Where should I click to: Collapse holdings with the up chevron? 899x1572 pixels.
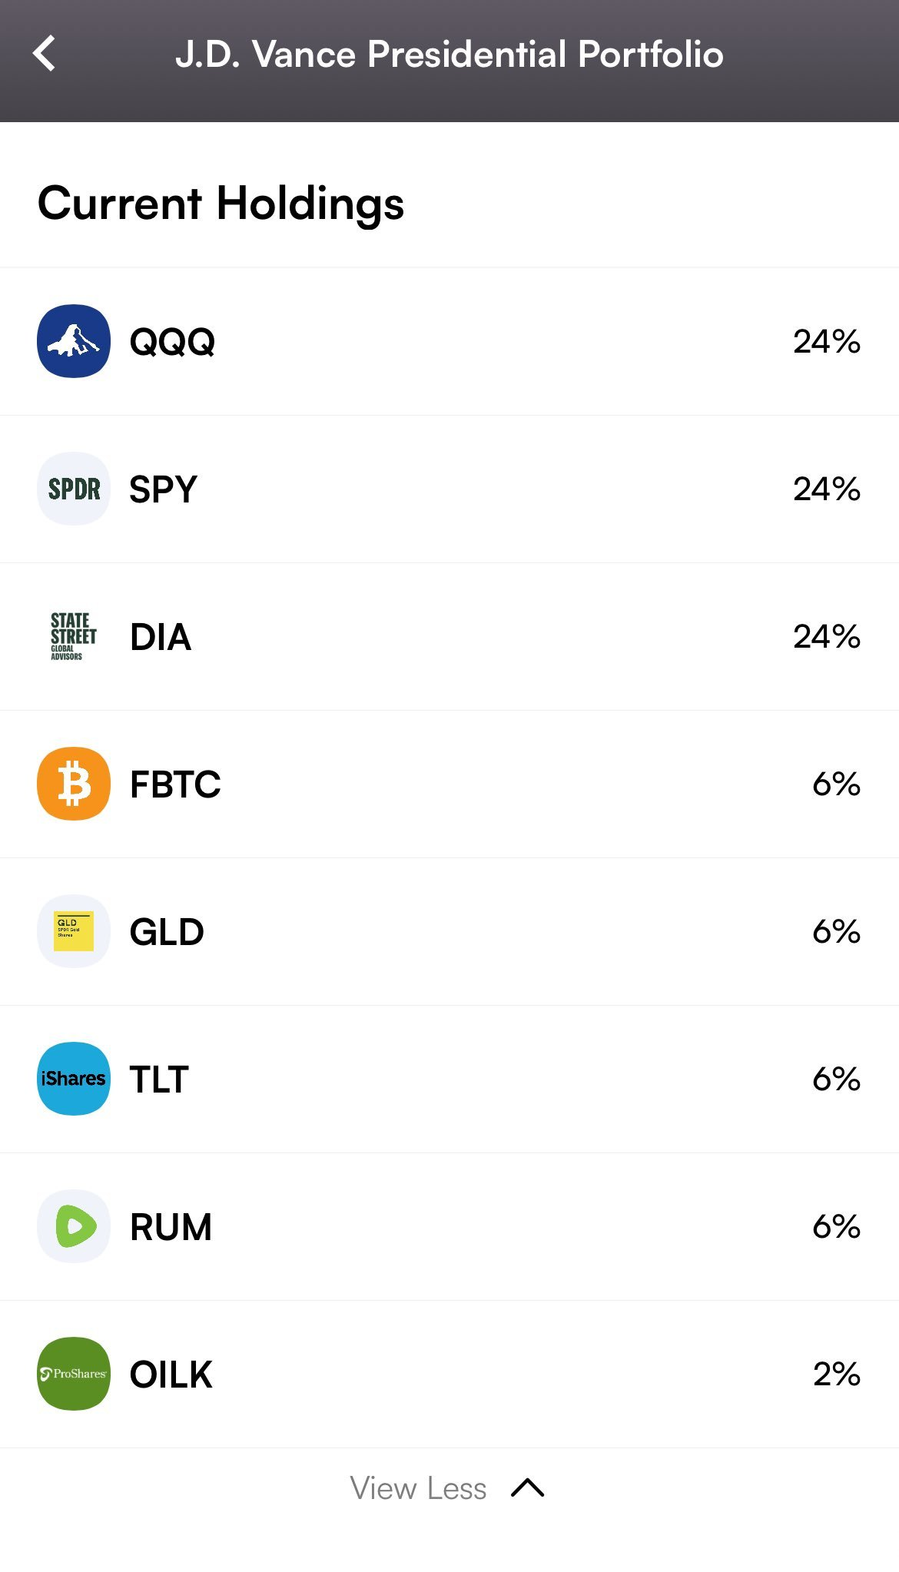point(528,1488)
